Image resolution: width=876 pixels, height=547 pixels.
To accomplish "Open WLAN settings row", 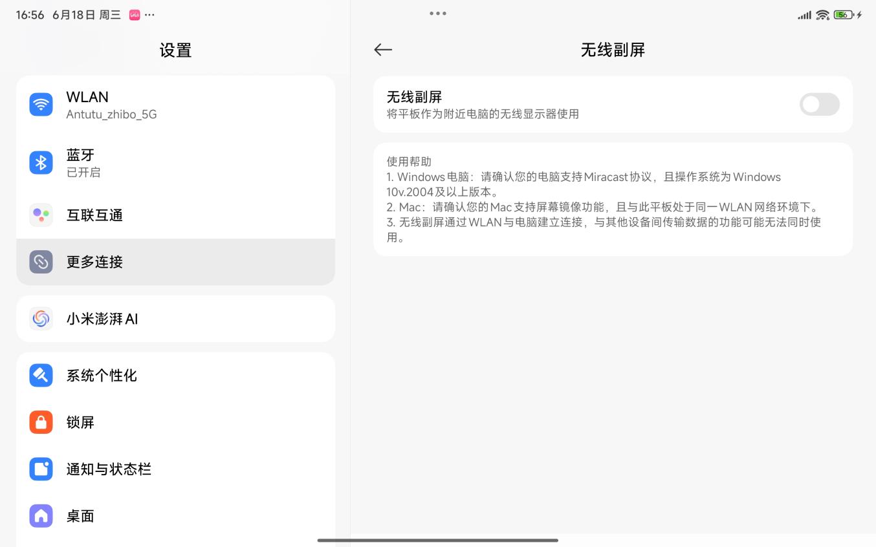I will 175,105.
